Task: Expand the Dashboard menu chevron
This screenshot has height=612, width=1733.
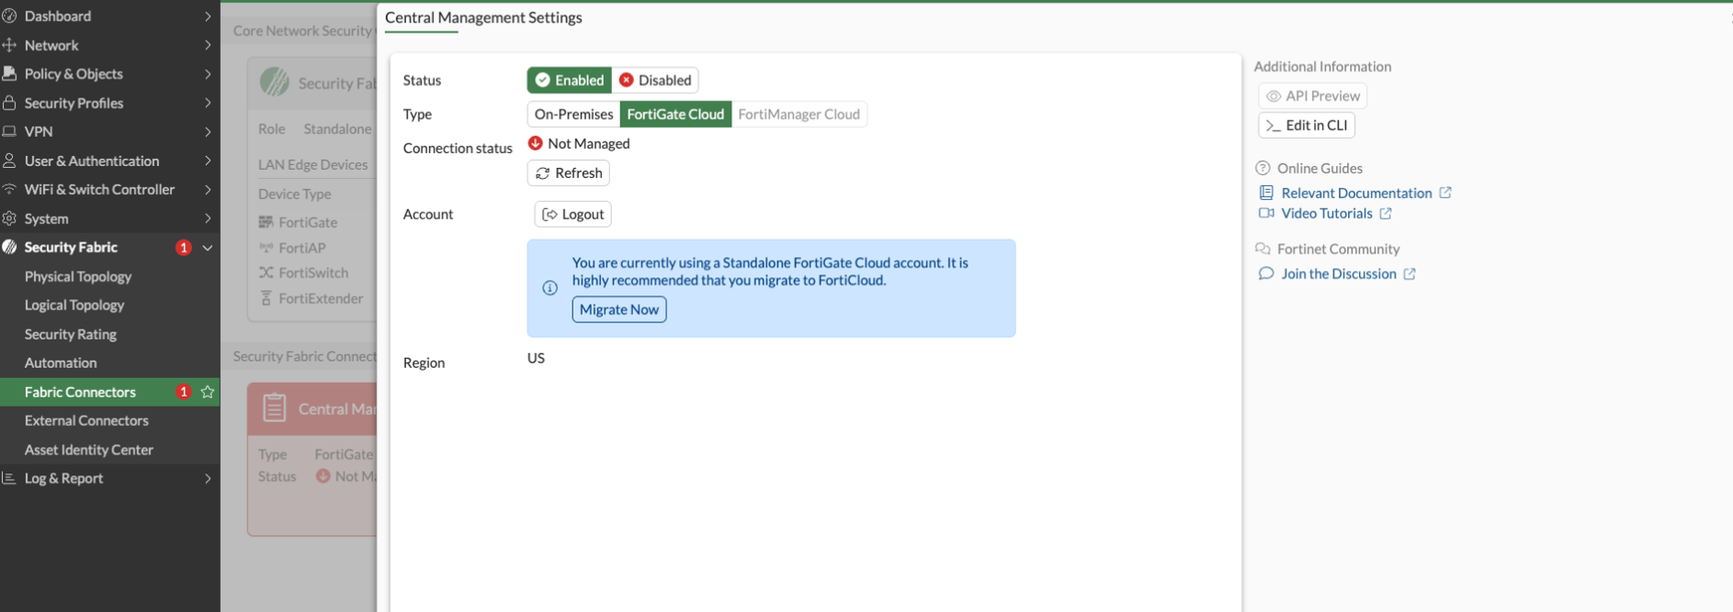Action: click(208, 16)
